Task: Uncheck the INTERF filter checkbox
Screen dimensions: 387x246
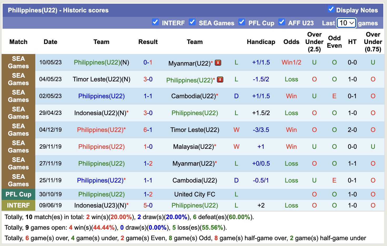Action: coord(155,22)
